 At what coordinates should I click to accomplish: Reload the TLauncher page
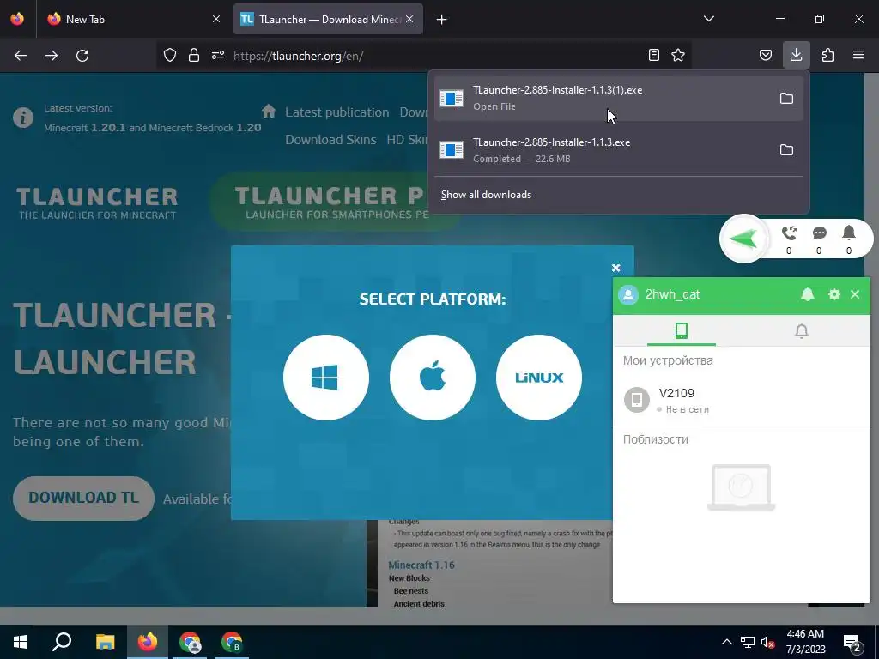82,56
